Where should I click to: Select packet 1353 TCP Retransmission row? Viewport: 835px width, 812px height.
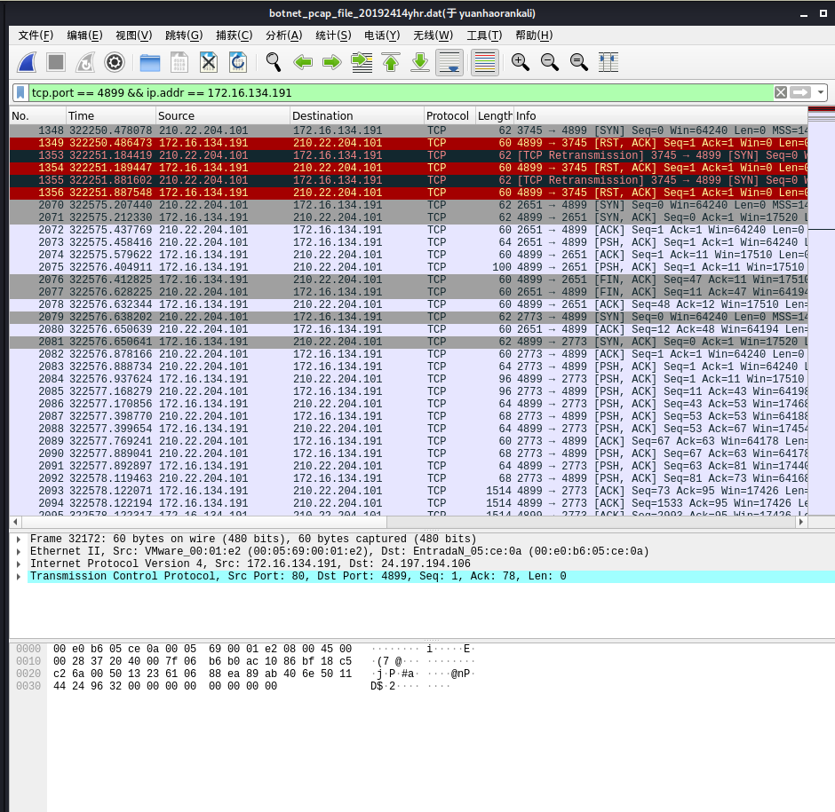pyautogui.click(x=409, y=155)
